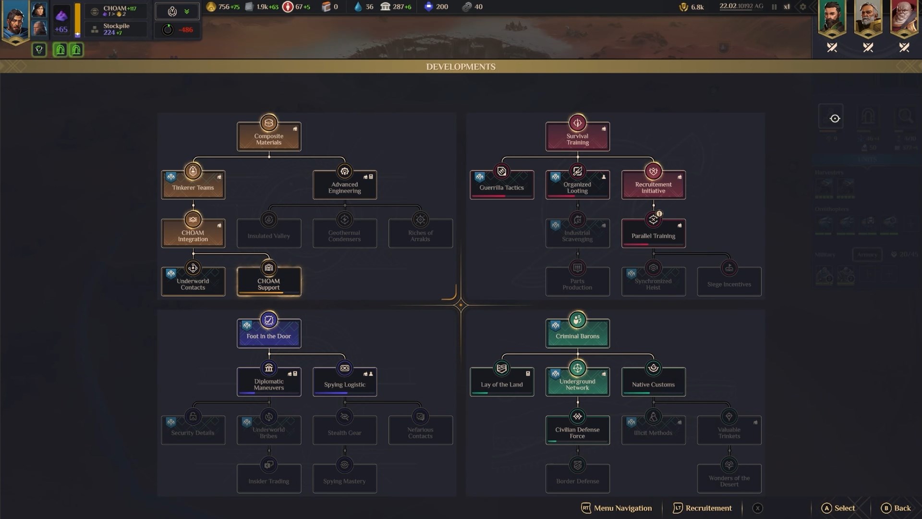The image size is (922, 519).
Task: Change the x1 game speed setting
Action: (787, 7)
